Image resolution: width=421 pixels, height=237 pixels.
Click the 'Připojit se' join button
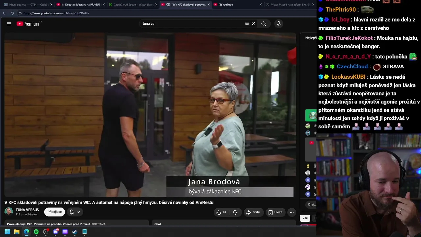point(55,212)
